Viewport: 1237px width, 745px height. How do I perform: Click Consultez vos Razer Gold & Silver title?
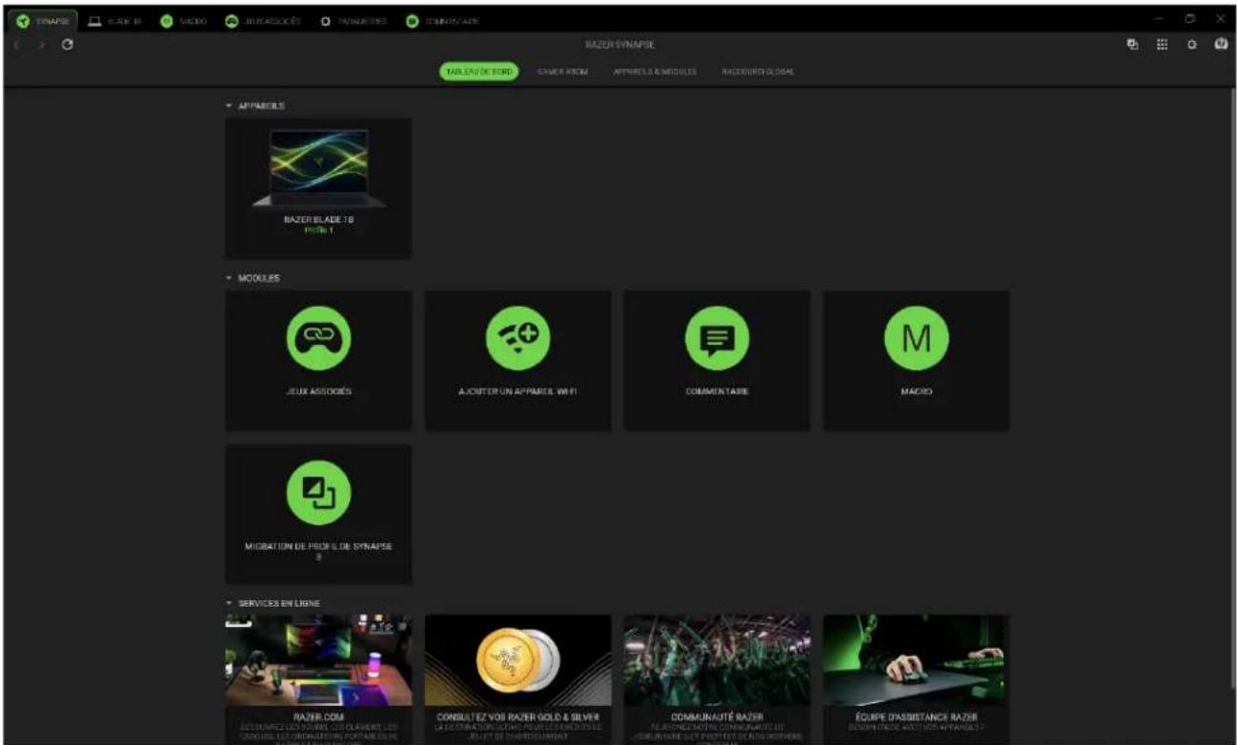click(517, 716)
